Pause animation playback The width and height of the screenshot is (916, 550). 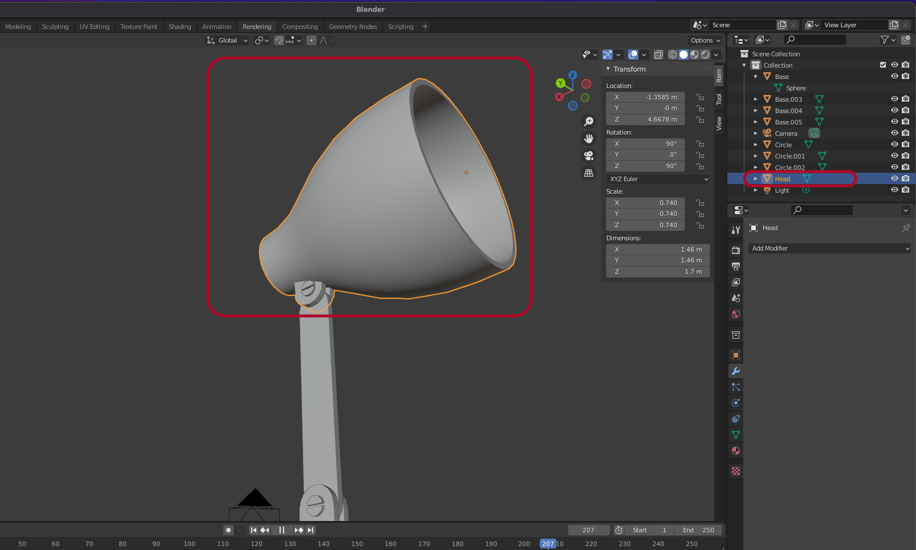click(x=282, y=530)
